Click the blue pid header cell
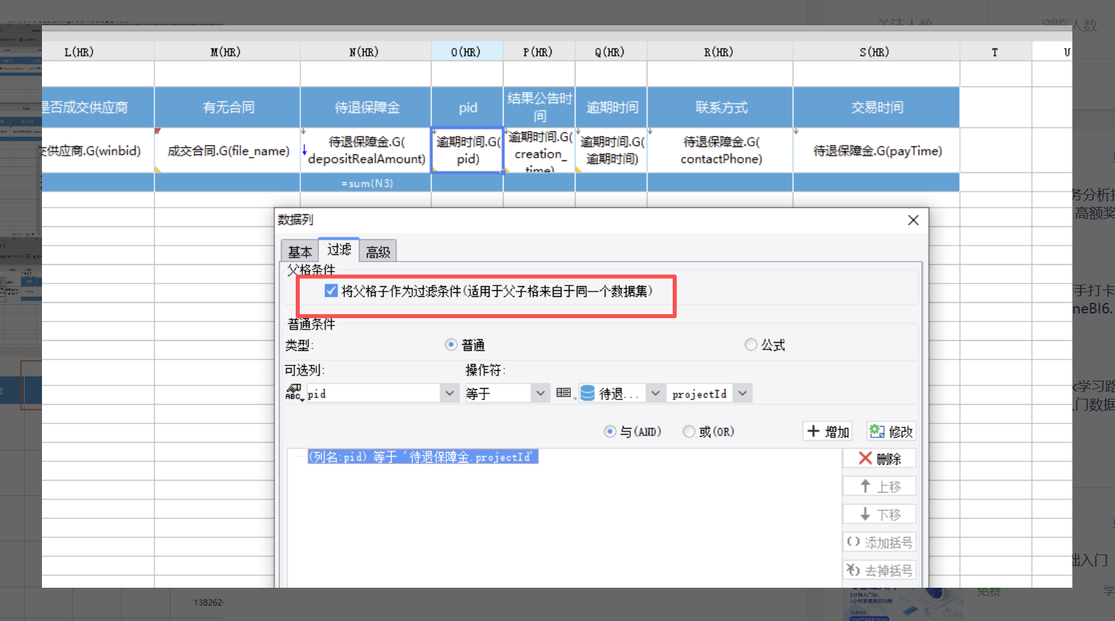This screenshot has height=621, width=1115. tap(467, 107)
